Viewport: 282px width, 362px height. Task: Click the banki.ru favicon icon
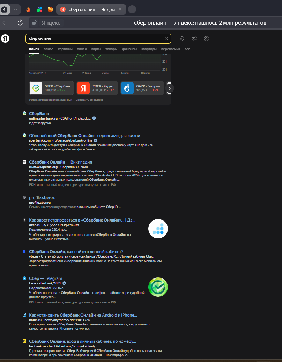pyautogui.click(x=24, y=315)
